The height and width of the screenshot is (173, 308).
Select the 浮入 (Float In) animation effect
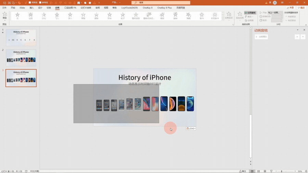70,16
